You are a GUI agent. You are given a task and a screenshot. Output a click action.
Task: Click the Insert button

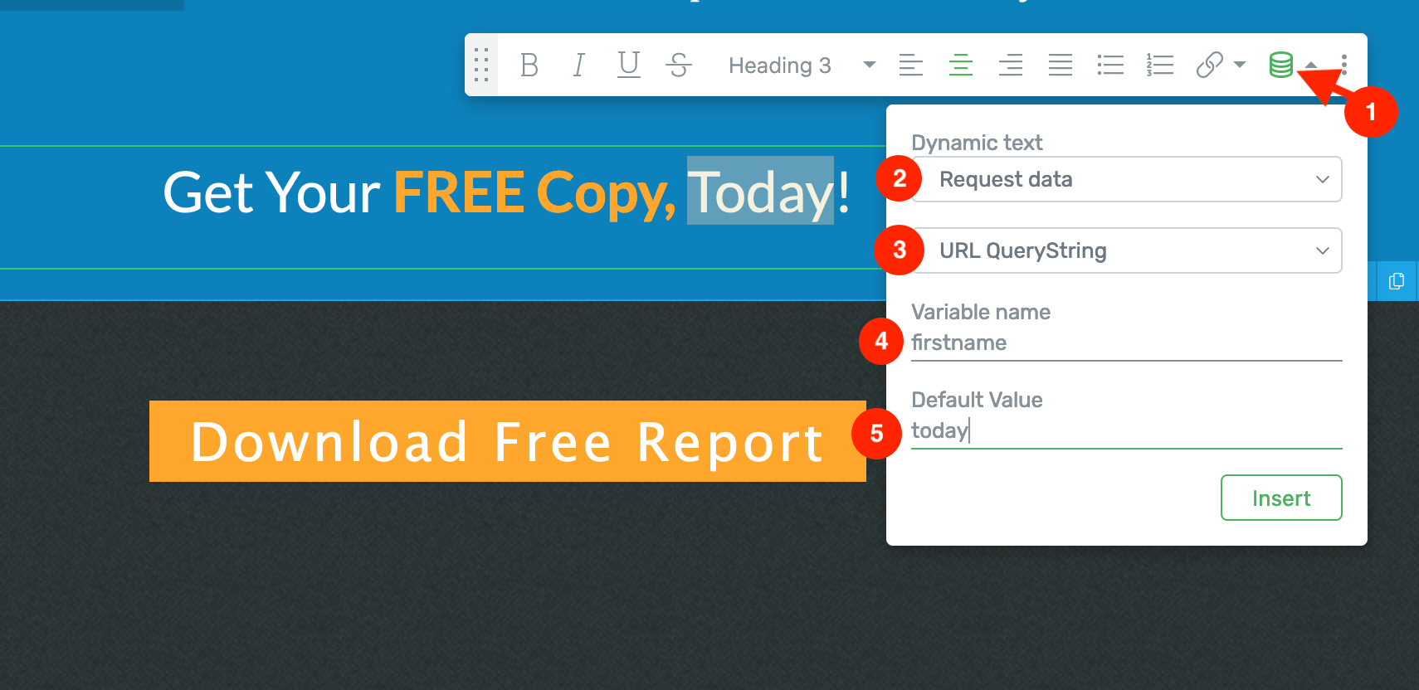[1280, 498]
